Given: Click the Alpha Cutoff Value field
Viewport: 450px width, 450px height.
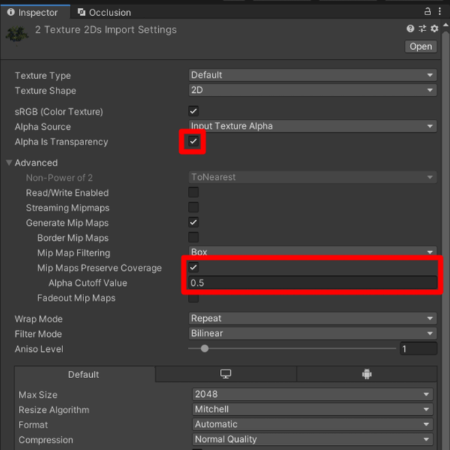Looking at the screenshot, I should (x=313, y=282).
